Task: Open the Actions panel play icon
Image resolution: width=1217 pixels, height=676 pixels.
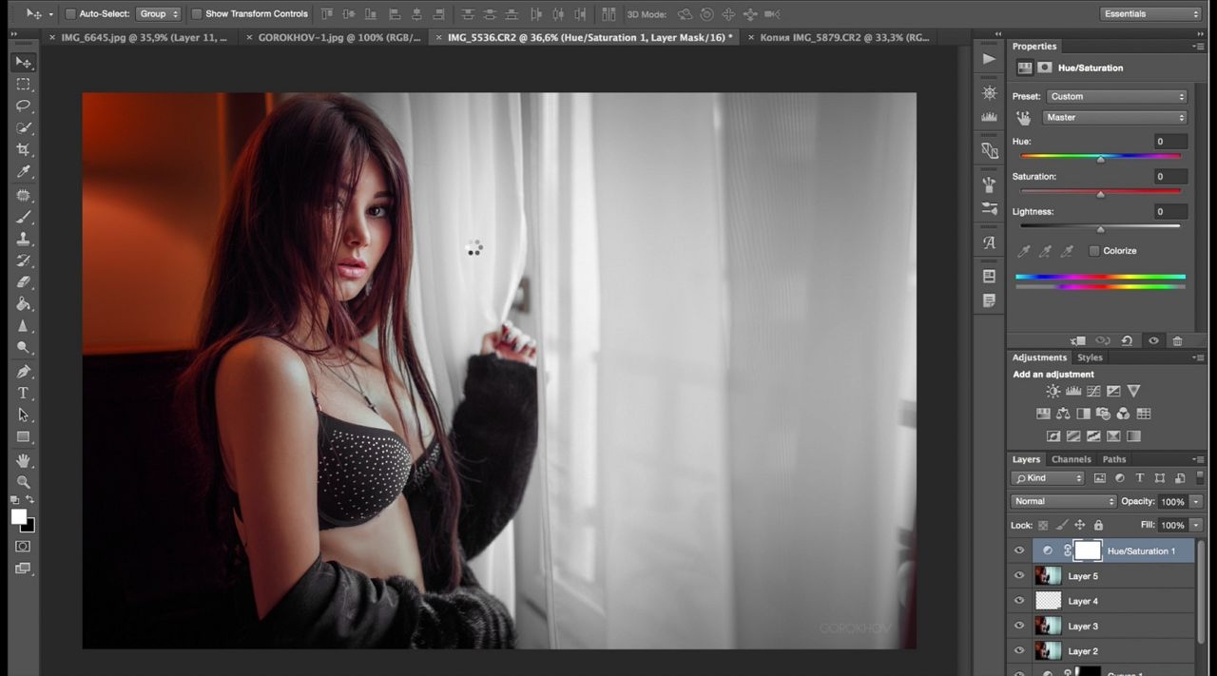Action: click(x=989, y=59)
